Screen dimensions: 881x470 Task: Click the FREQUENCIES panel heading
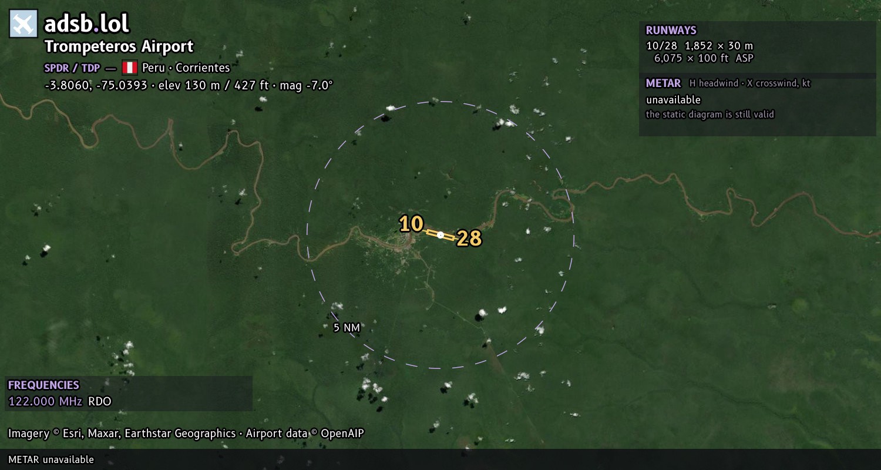click(43, 385)
